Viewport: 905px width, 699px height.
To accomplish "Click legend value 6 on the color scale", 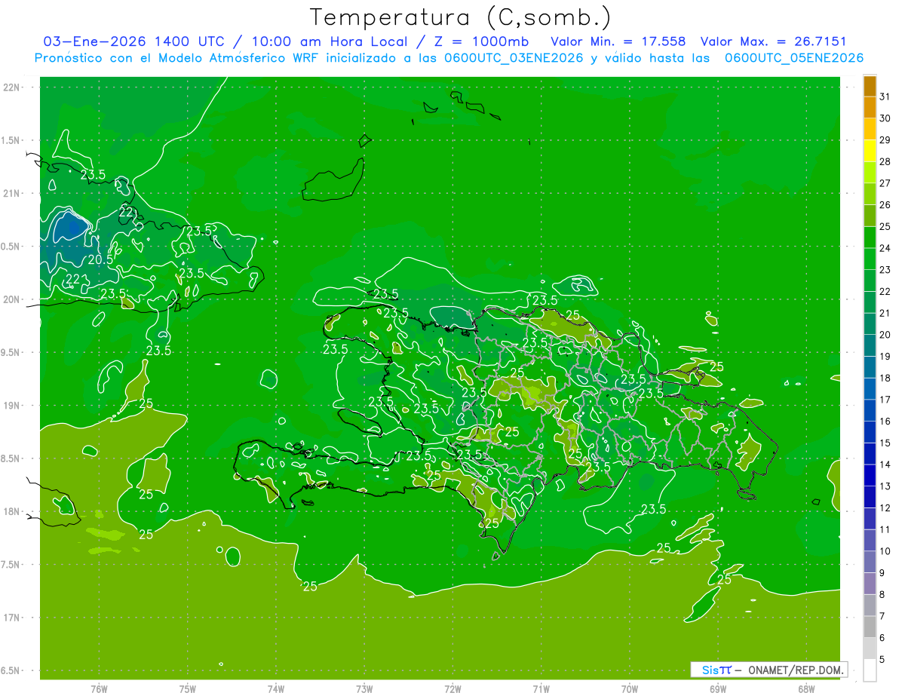I will (x=882, y=638).
